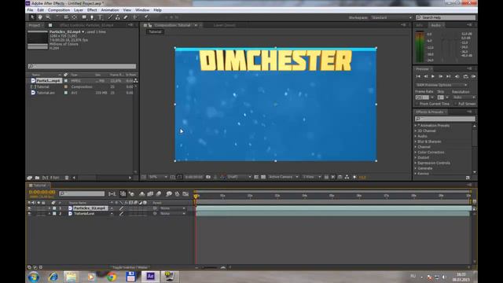Select the Eraser tool
503x283 pixels.
pos(126,17)
